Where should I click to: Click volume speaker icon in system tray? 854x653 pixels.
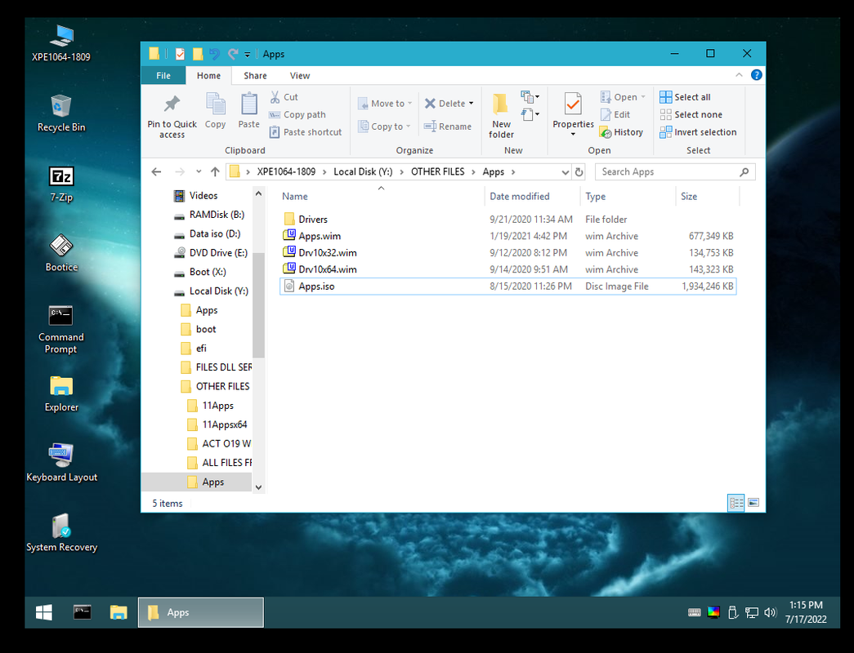(x=769, y=613)
